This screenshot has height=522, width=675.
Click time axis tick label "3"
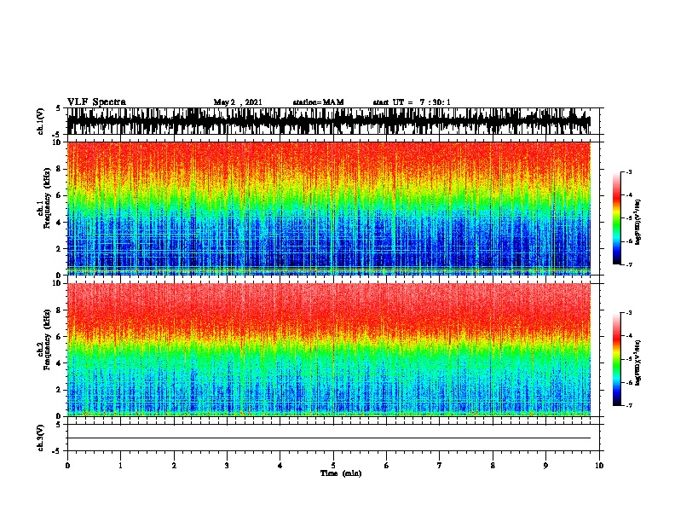pos(227,465)
